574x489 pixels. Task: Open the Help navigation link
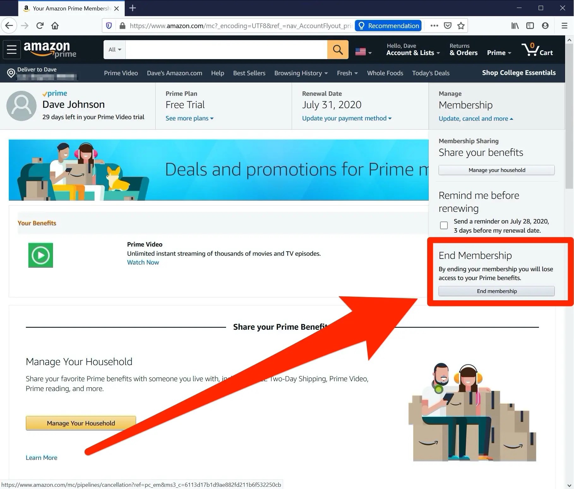218,73
